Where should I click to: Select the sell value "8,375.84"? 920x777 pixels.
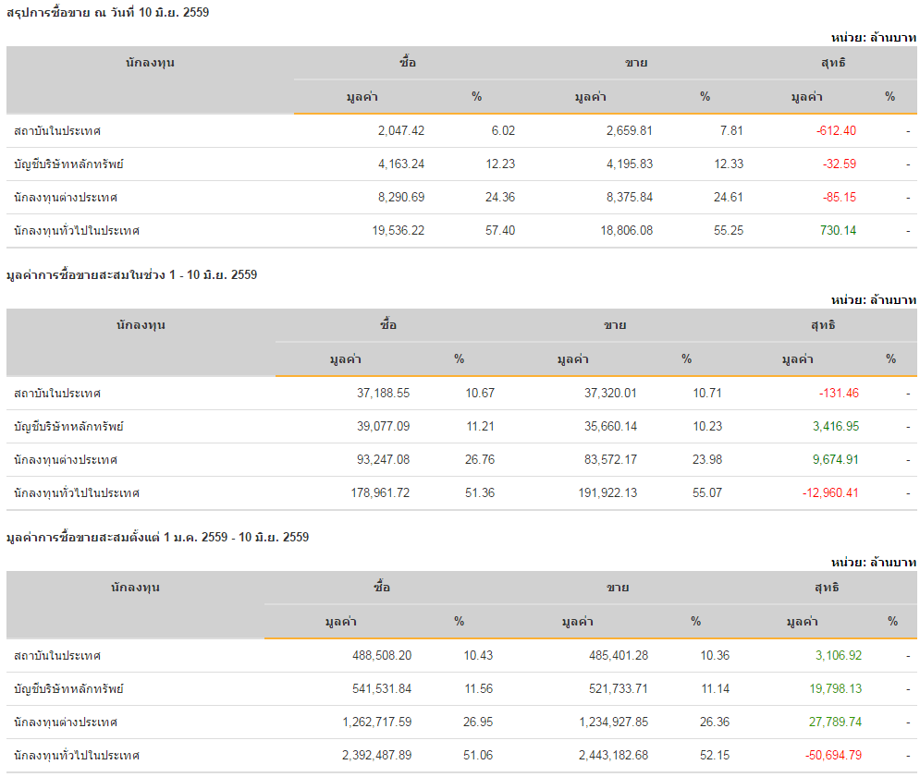[629, 198]
